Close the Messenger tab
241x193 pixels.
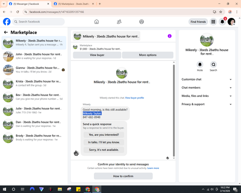(x=48, y=4)
